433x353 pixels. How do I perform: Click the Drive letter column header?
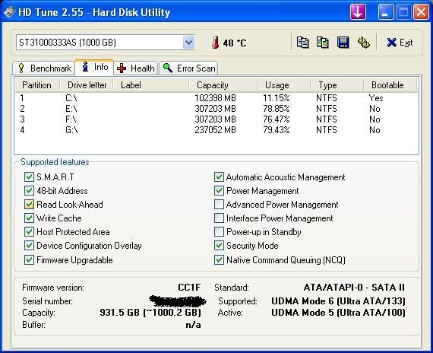(x=87, y=85)
